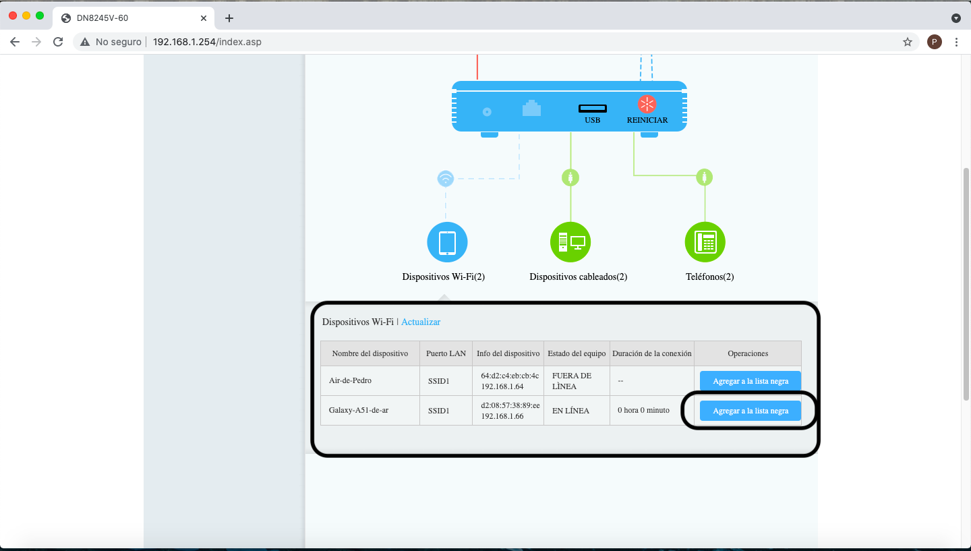Click the USB port icon on router
The image size is (971, 551).
592,109
